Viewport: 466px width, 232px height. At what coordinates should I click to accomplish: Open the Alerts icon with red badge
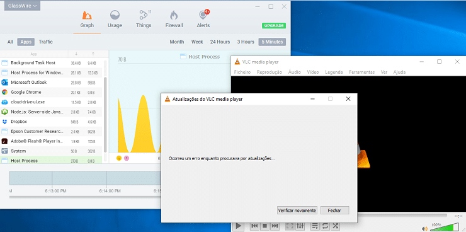tap(204, 14)
